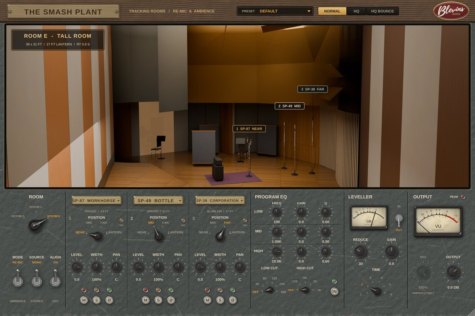Solo mic 1 with its S button
475x316 pixels.
(x=96, y=300)
